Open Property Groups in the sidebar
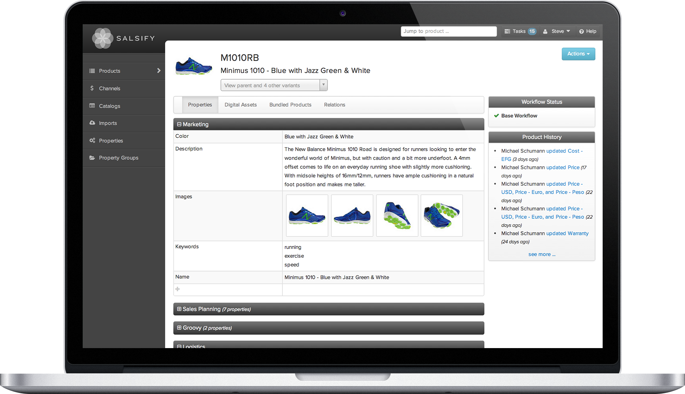Viewport: 685px width, 394px height. pos(124,158)
